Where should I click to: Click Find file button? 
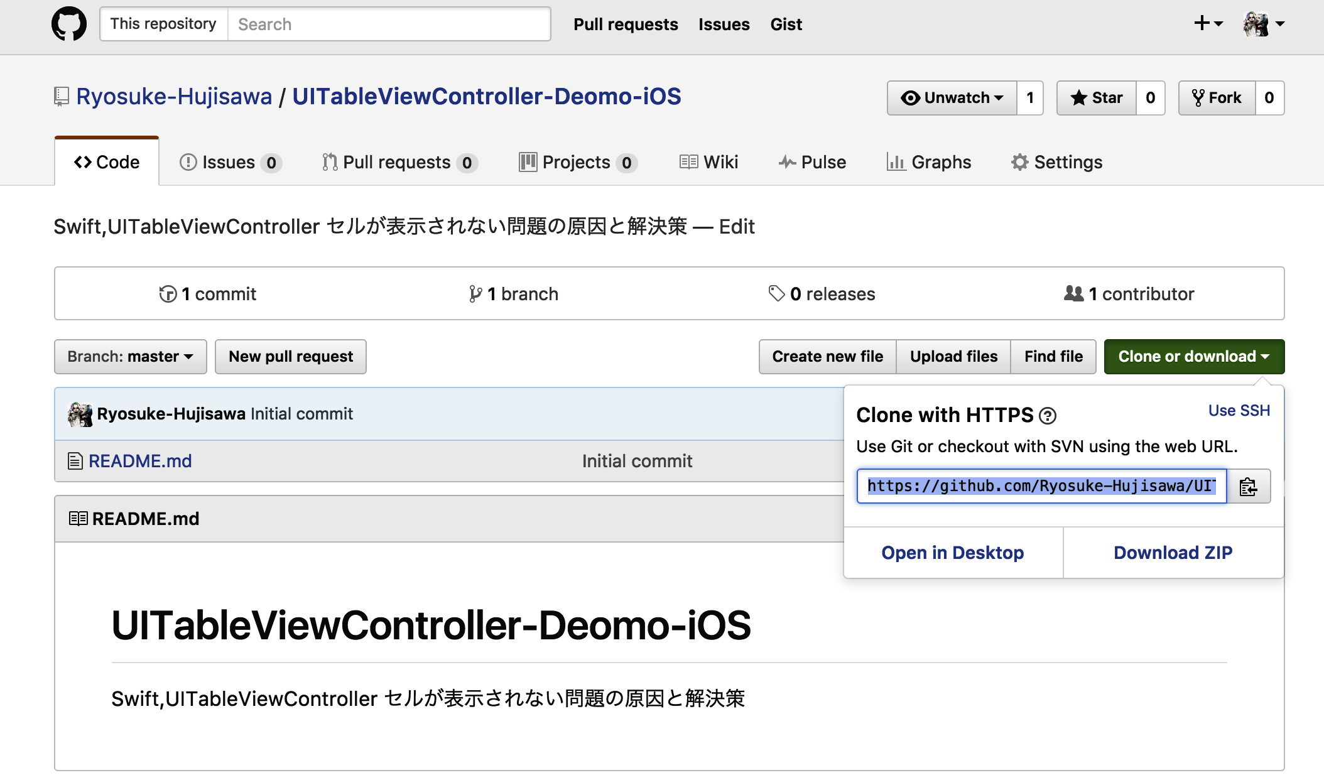1053,357
